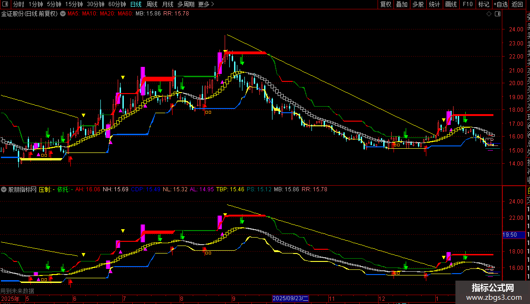Click the red sell arrow near June start
Viewport: 530px width, 304px height.
[x=71, y=160]
